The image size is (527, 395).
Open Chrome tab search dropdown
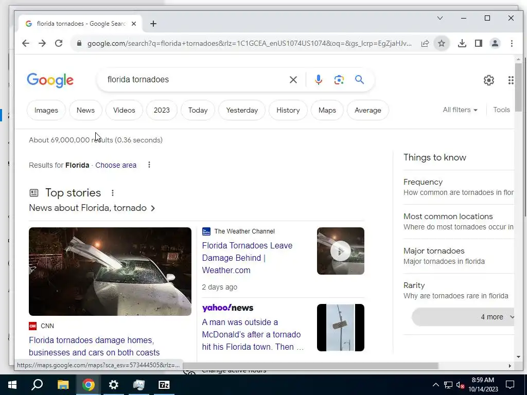440,18
